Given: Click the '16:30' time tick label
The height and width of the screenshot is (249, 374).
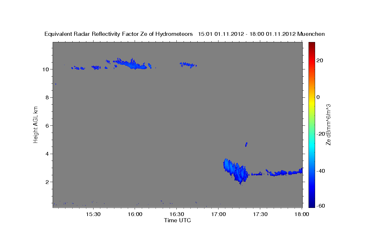Looking at the screenshot, I should (177, 214).
